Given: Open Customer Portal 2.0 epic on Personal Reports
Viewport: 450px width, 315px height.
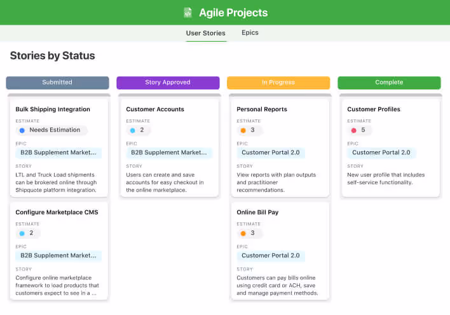Looking at the screenshot, I should [x=271, y=152].
